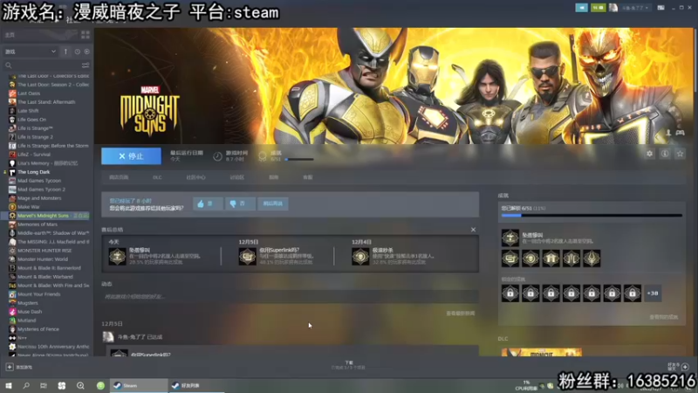Click the sort ascending arrow icon
The width and height of the screenshot is (698, 393).
(x=65, y=52)
